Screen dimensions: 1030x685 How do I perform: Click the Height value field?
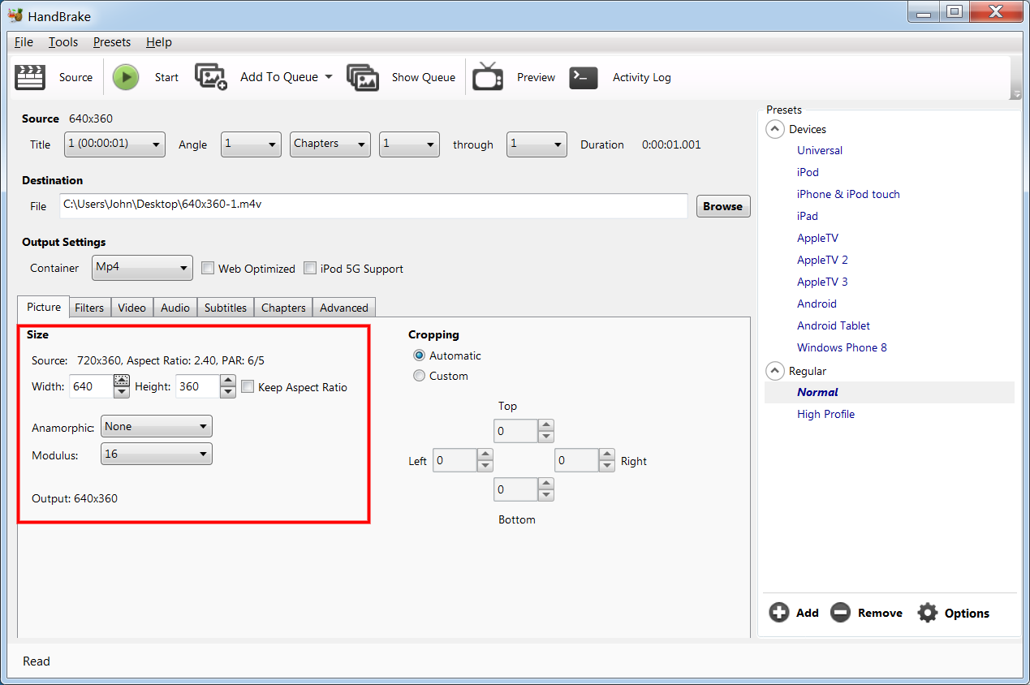click(197, 386)
